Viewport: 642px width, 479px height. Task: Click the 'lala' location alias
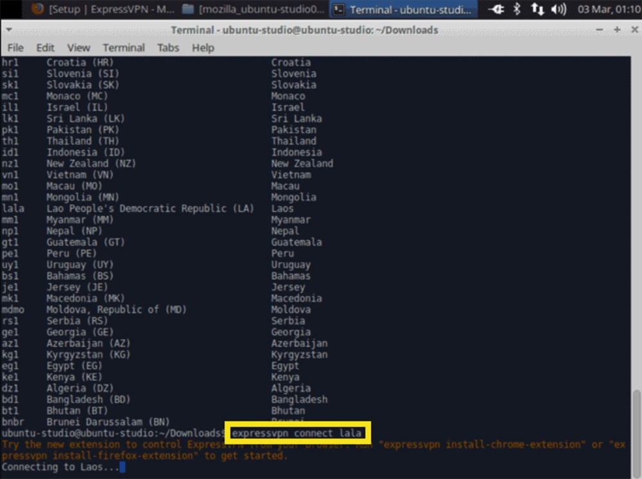coord(13,209)
